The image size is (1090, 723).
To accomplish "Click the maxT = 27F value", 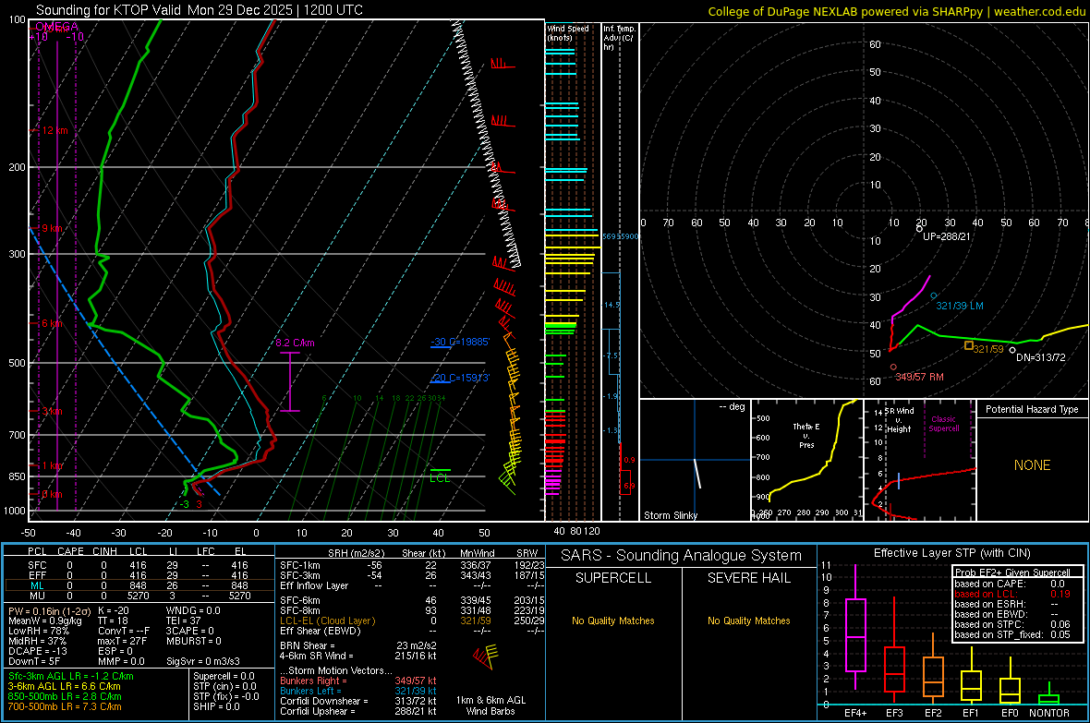I will (122, 641).
